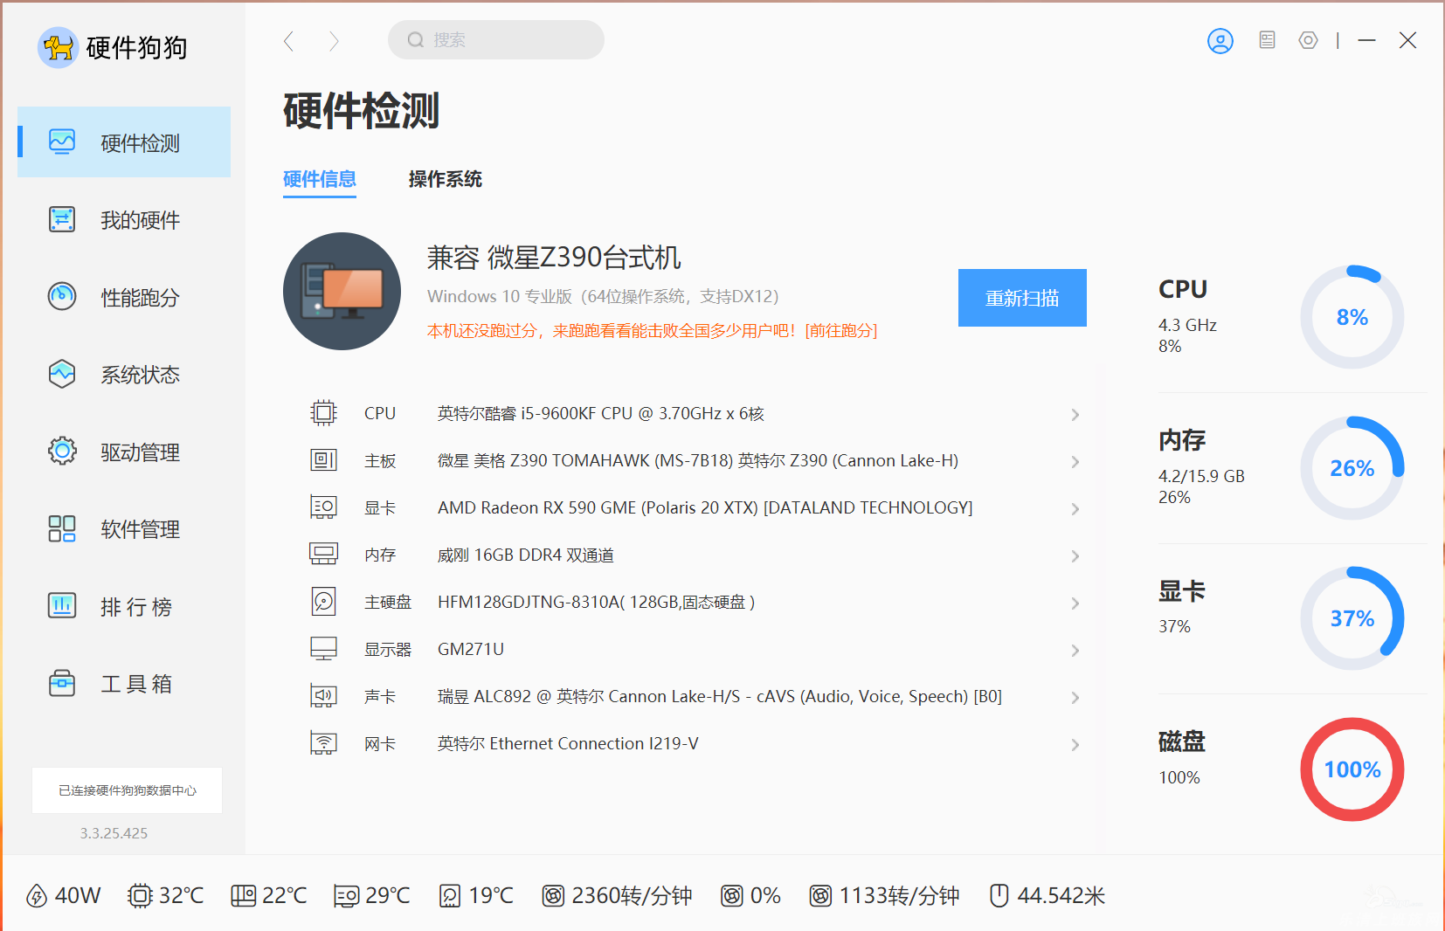The image size is (1445, 931).
Task: Click the 2360转/分钟 fan speed indicator
Action: tap(617, 896)
